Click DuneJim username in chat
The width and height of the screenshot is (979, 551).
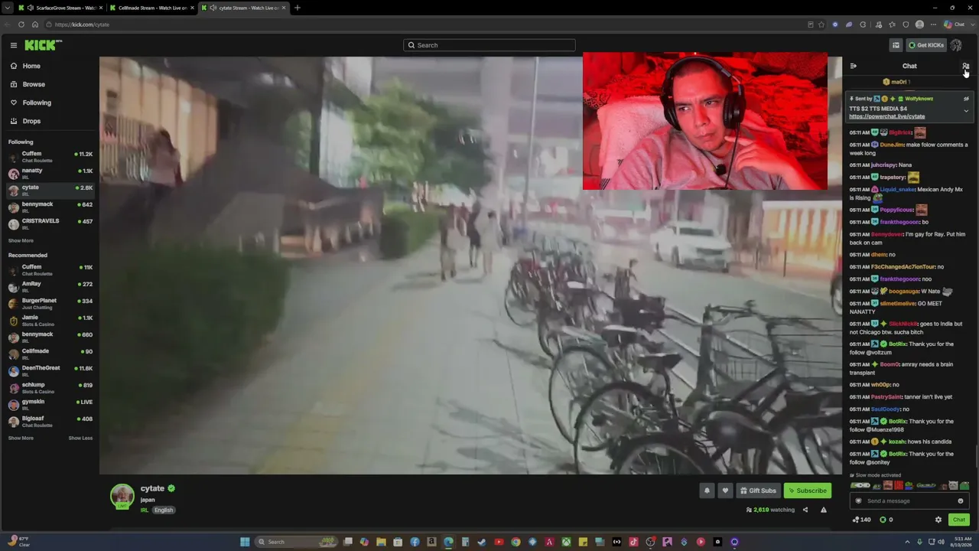[x=892, y=145]
